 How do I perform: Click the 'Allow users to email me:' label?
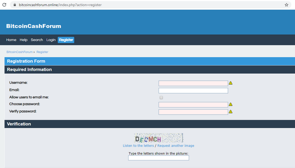point(29,97)
